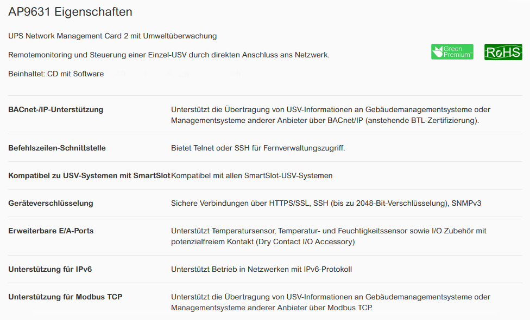The height and width of the screenshot is (320, 530).
Task: Click the Unterstützung für IPv6 label
Action: click(x=50, y=269)
